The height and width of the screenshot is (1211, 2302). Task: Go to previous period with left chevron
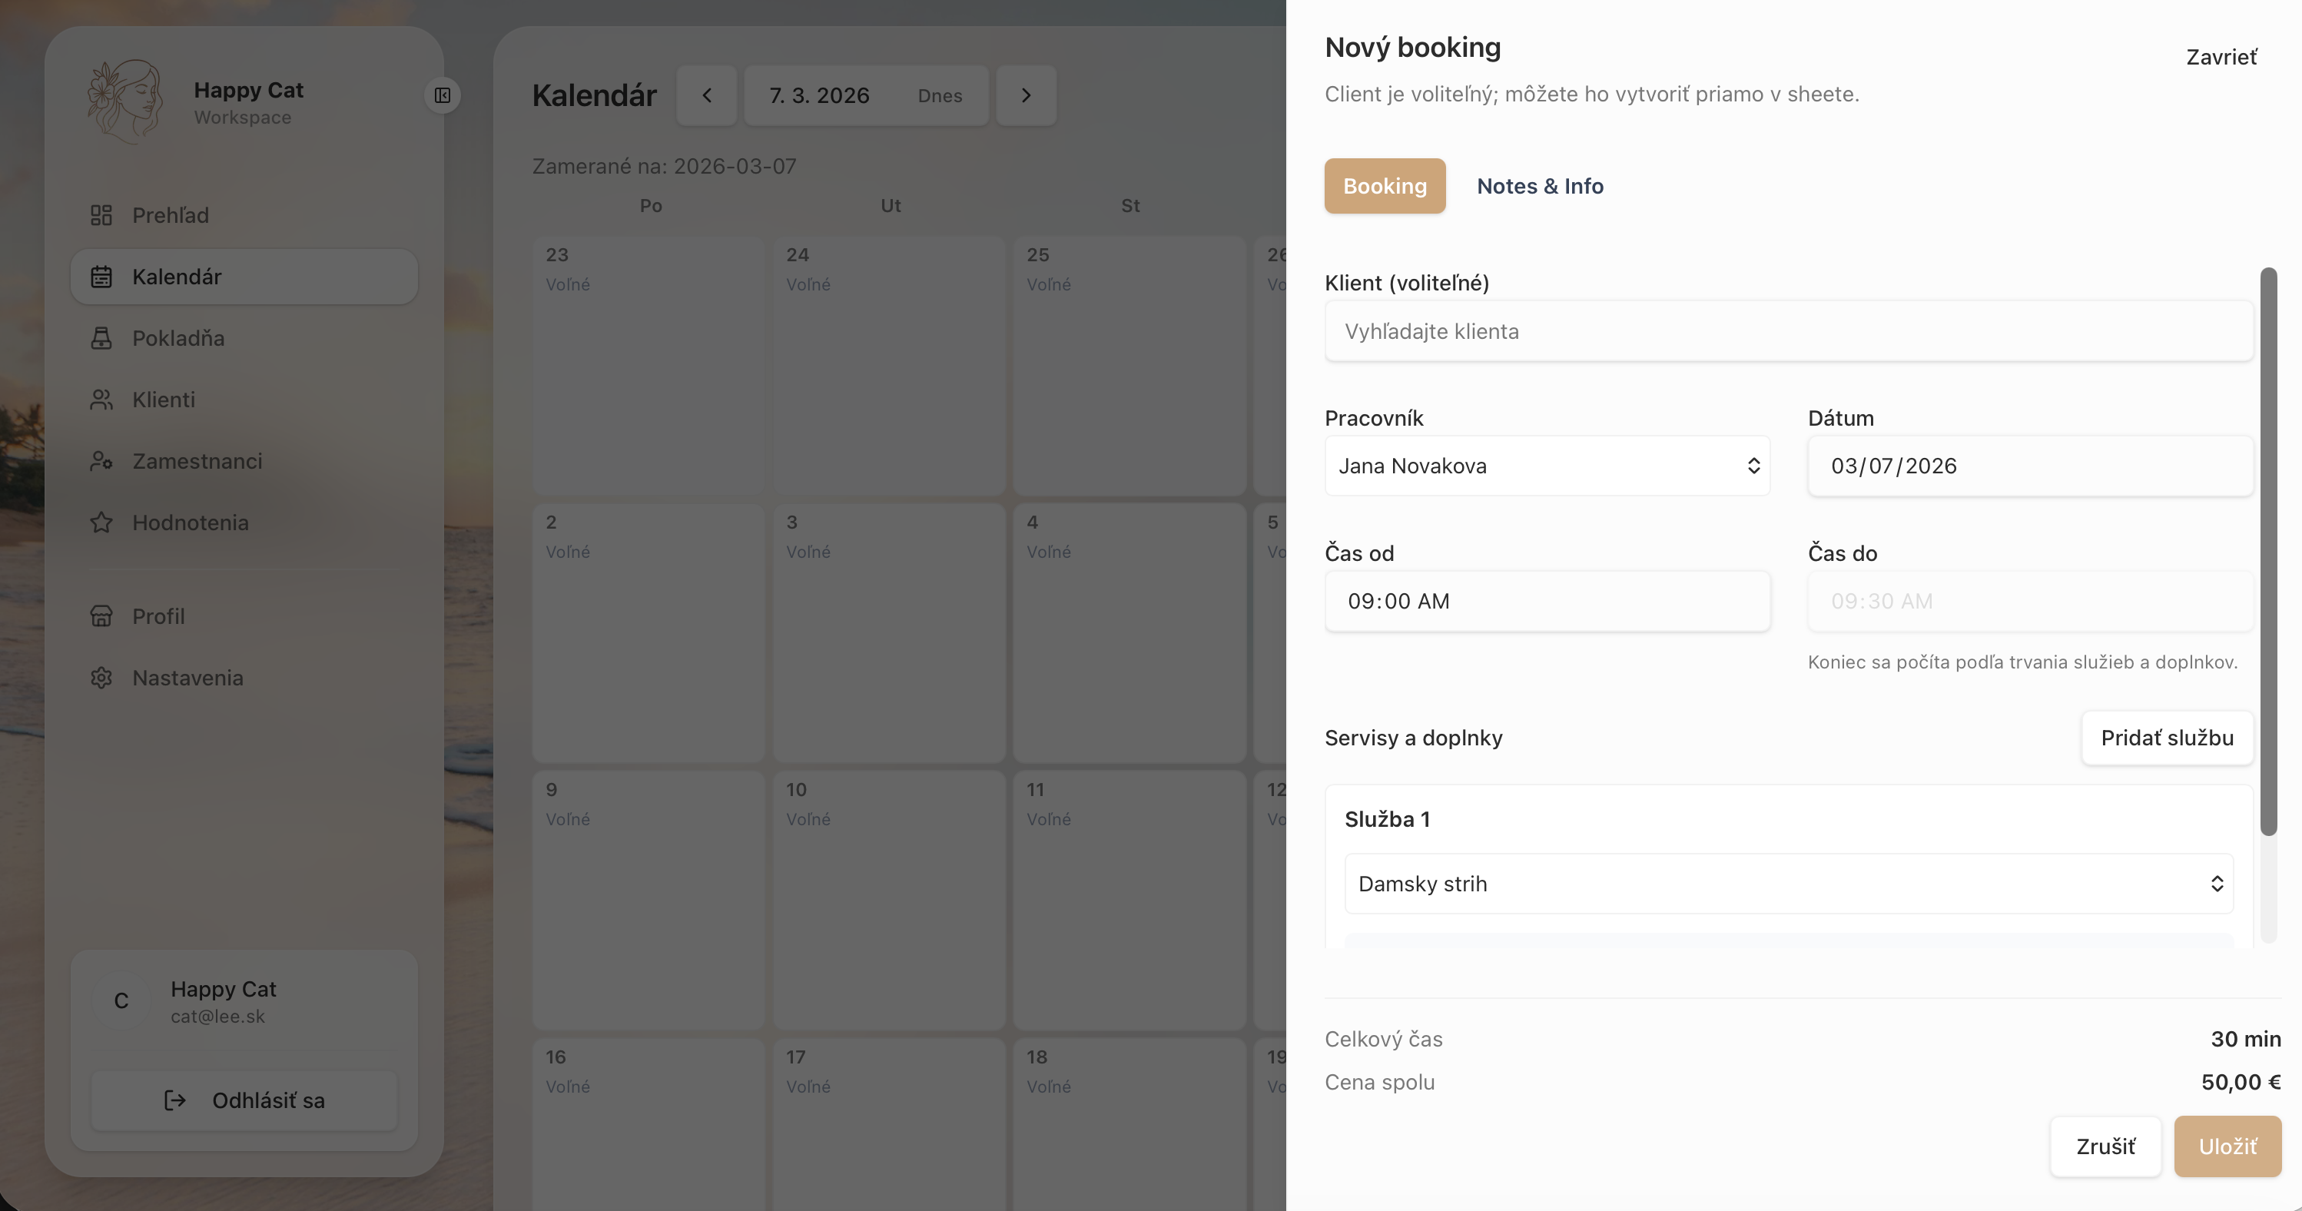click(707, 95)
